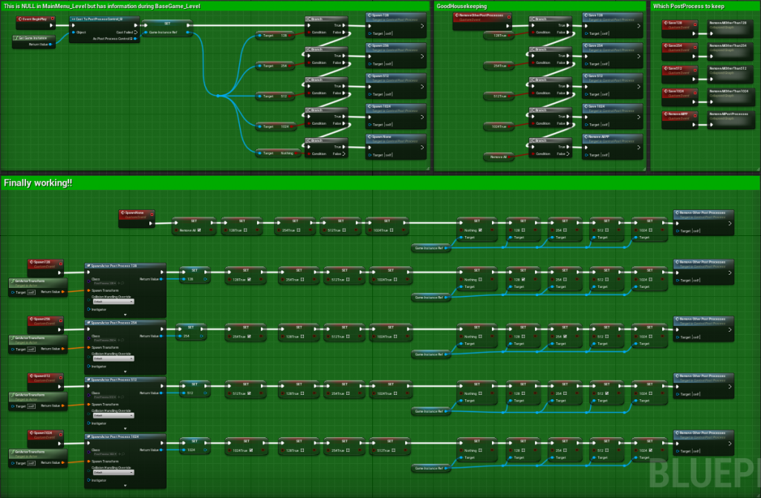Select Save 1024 call node in GoodHousekeeping

pyautogui.click(x=612, y=116)
